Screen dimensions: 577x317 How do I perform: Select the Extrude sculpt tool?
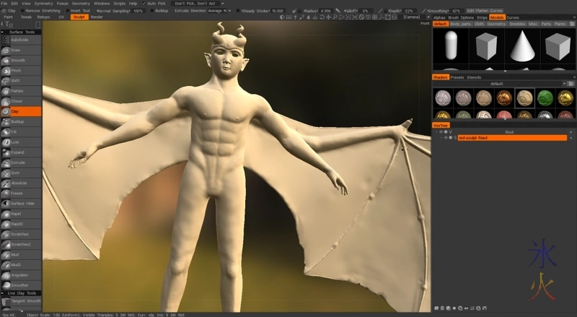click(x=21, y=163)
